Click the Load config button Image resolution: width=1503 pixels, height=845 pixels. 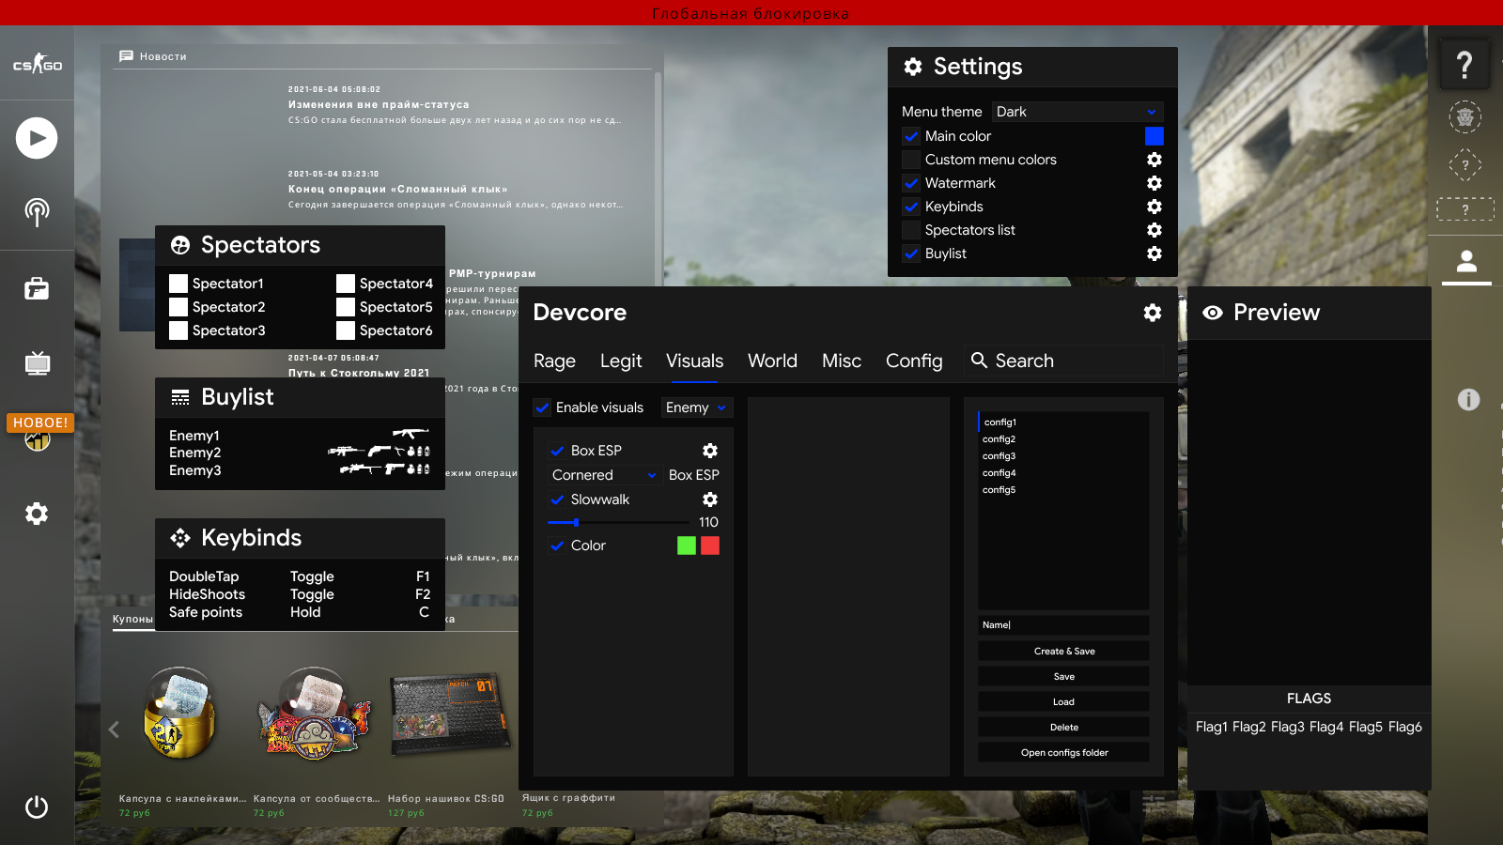coord(1063,701)
